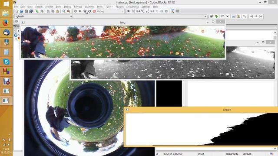This screenshot has width=278, height=156.
Task: Open the Search menu
Action: [39, 7]
